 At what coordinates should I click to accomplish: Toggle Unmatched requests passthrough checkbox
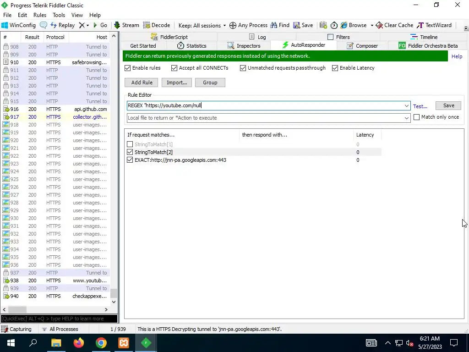click(x=243, y=68)
